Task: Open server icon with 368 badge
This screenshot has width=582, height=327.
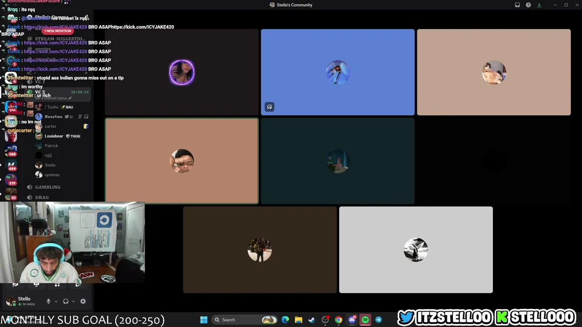Action: (11, 150)
